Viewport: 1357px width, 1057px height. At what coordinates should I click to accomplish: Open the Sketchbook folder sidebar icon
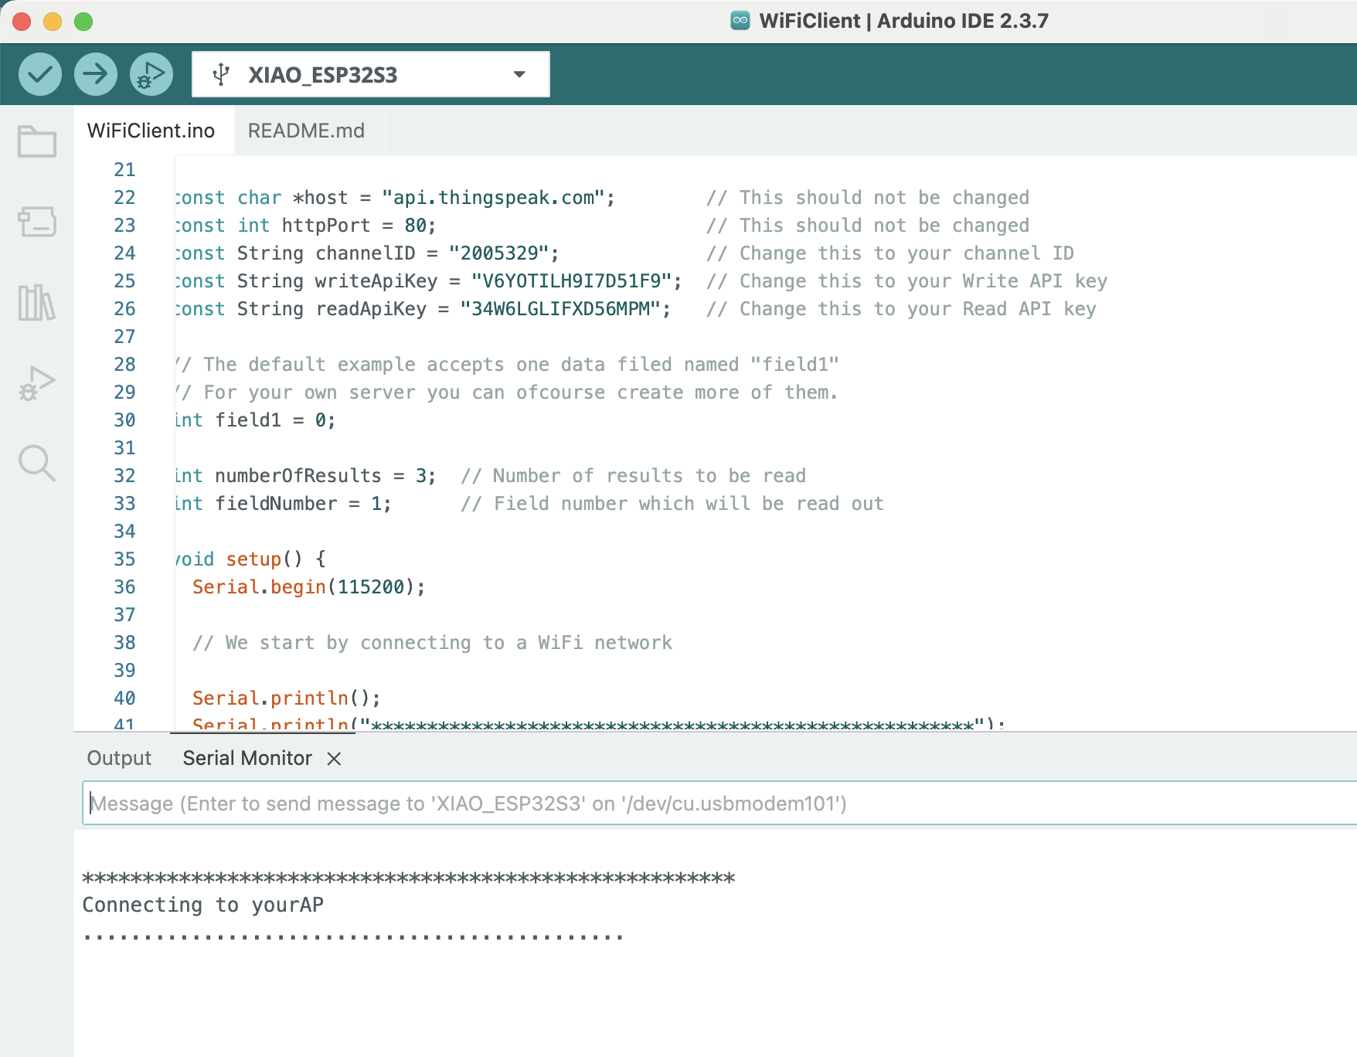[37, 141]
